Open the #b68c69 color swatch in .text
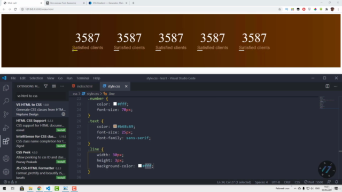The width and height of the screenshot is (342, 192). tap(115, 126)
